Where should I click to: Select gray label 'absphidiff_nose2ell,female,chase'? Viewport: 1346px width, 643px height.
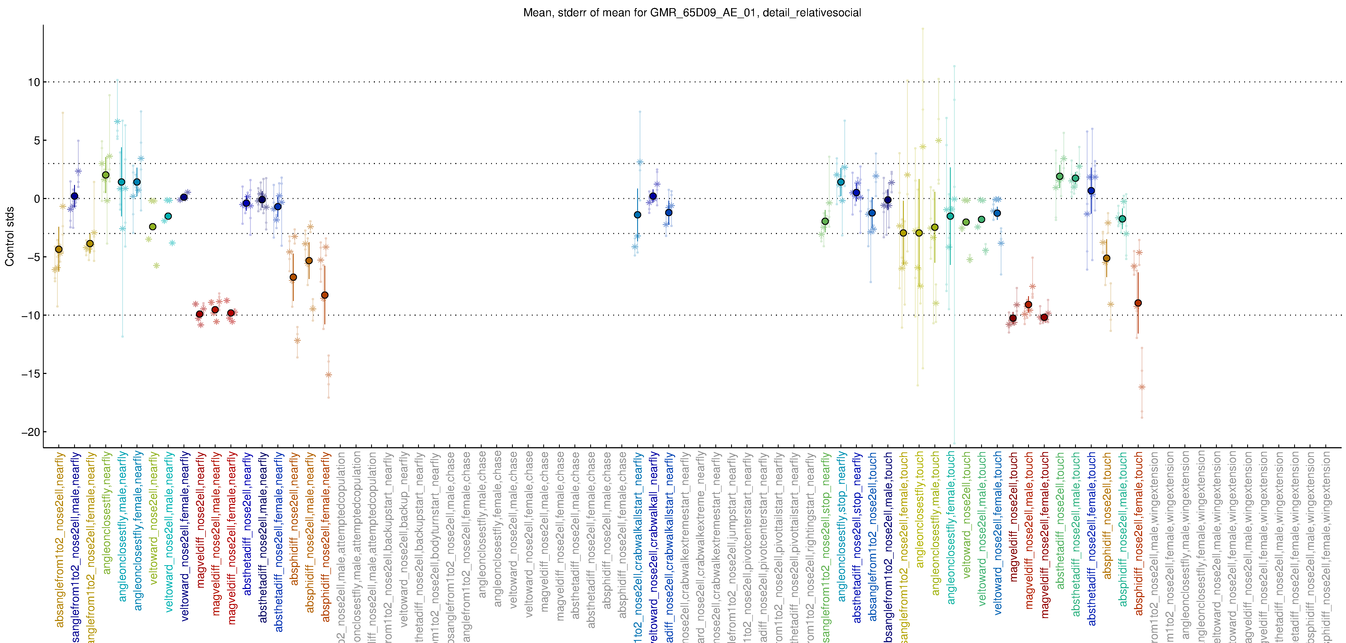pyautogui.click(x=623, y=535)
